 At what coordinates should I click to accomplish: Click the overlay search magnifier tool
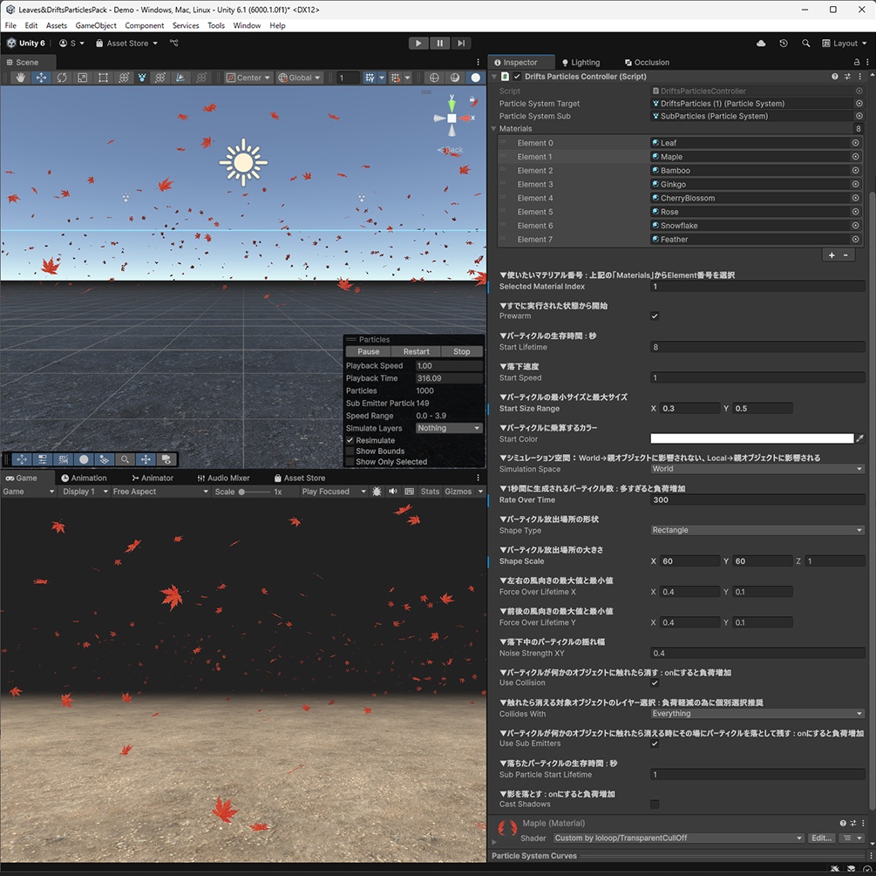click(x=126, y=459)
